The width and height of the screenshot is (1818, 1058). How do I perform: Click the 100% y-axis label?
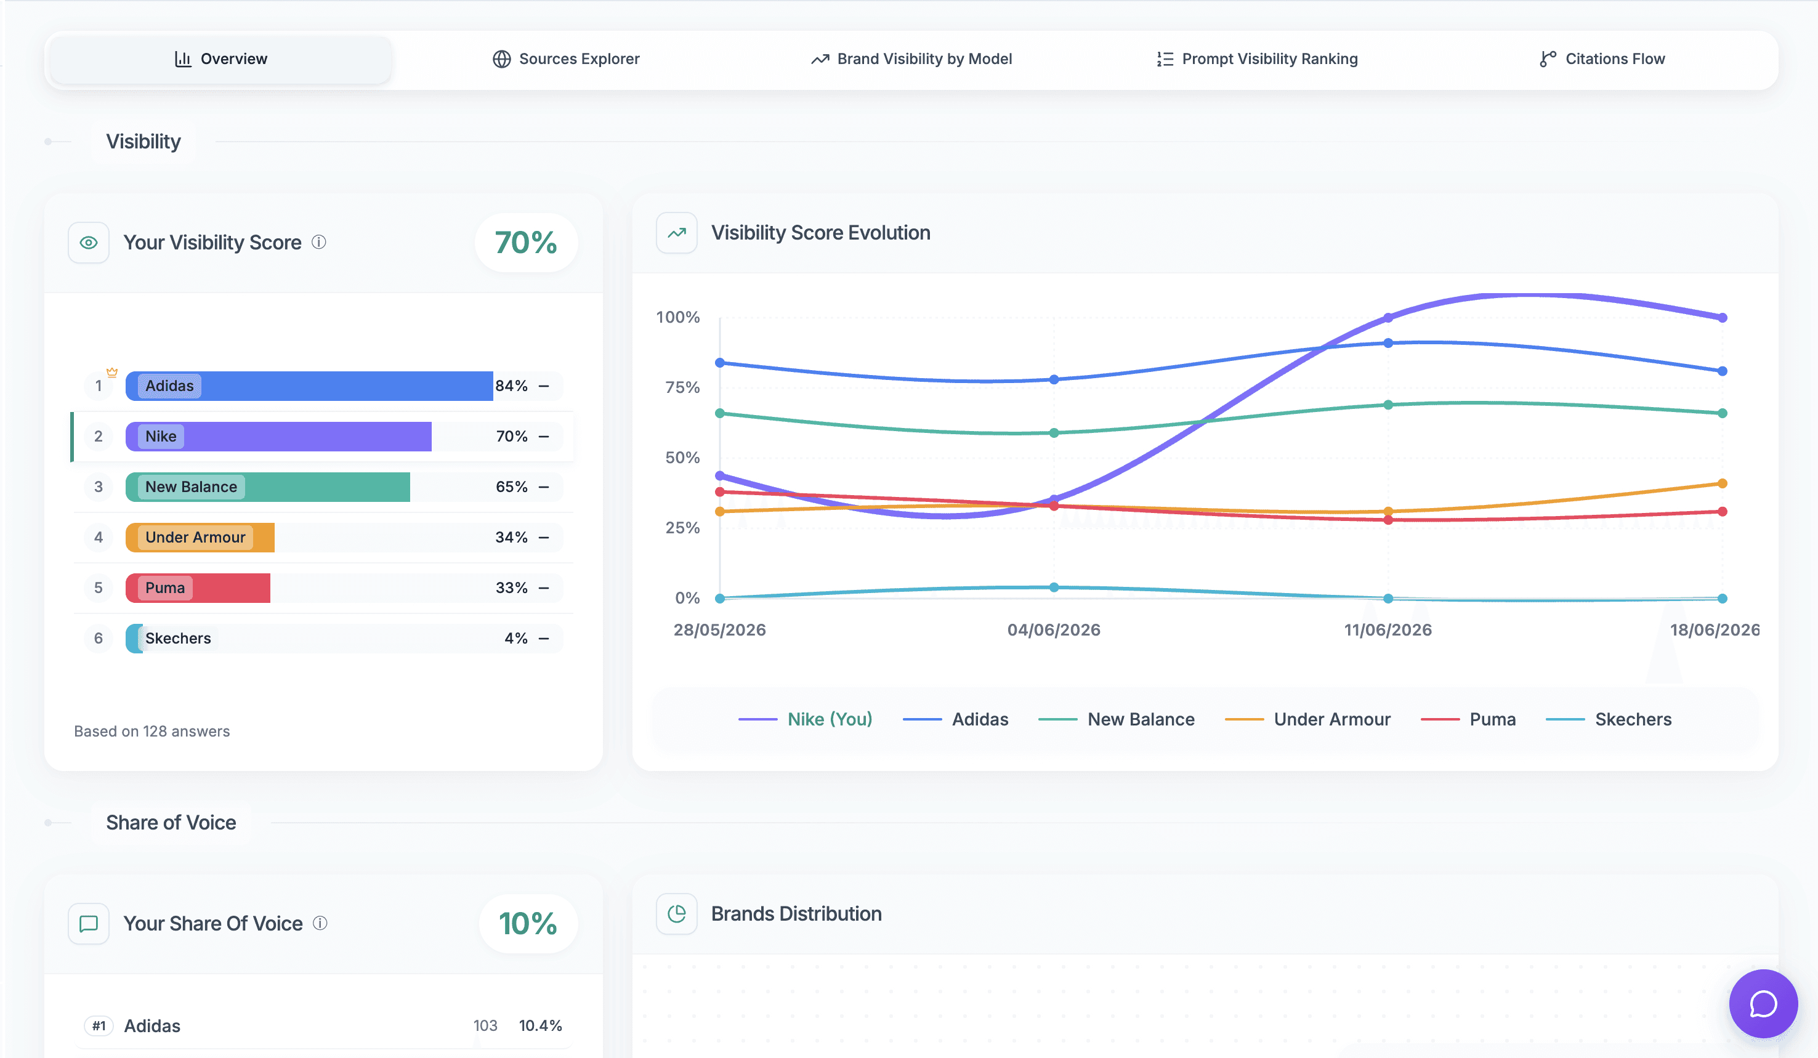click(678, 317)
